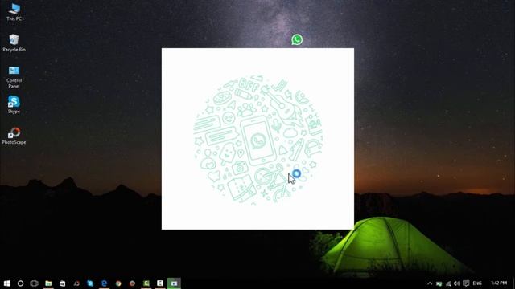
Task: Open Cortana search circle on the taskbar
Action: pyautogui.click(x=20, y=283)
